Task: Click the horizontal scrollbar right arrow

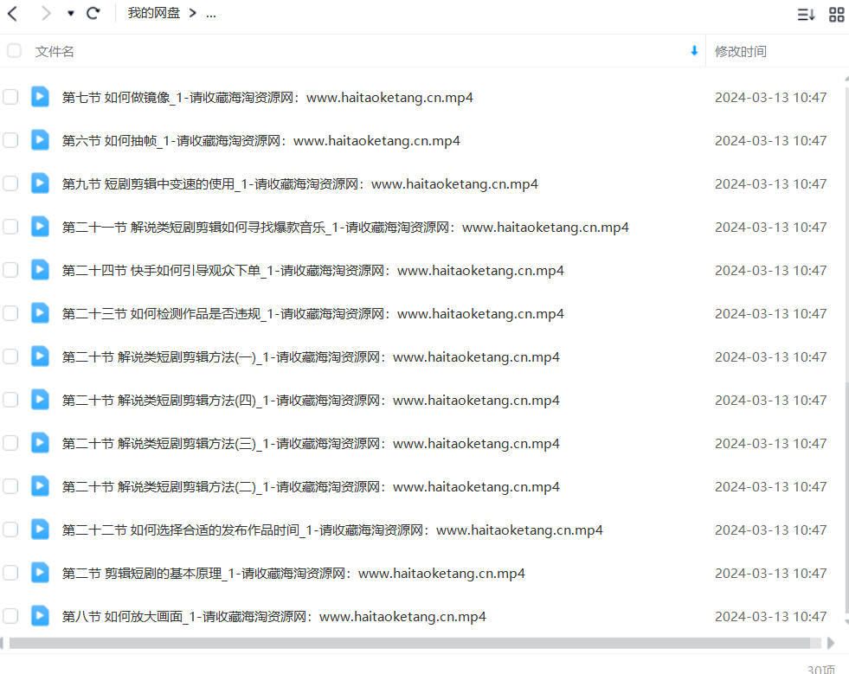Action: (x=831, y=643)
